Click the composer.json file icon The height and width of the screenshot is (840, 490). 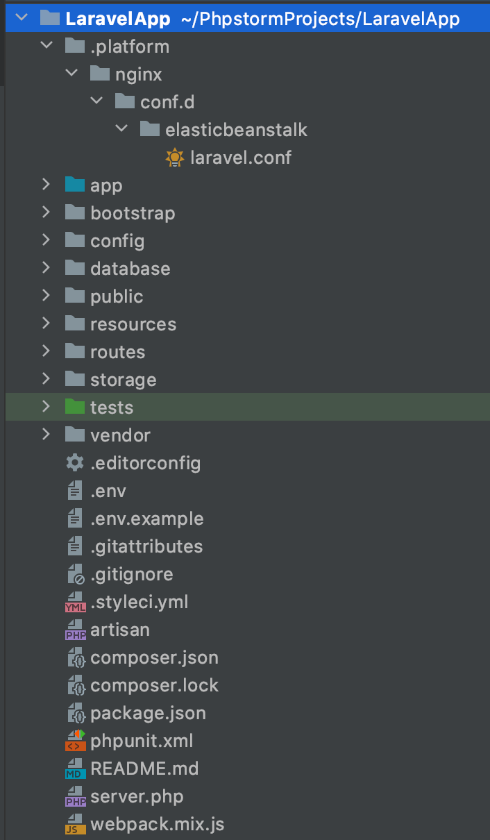pos(75,657)
